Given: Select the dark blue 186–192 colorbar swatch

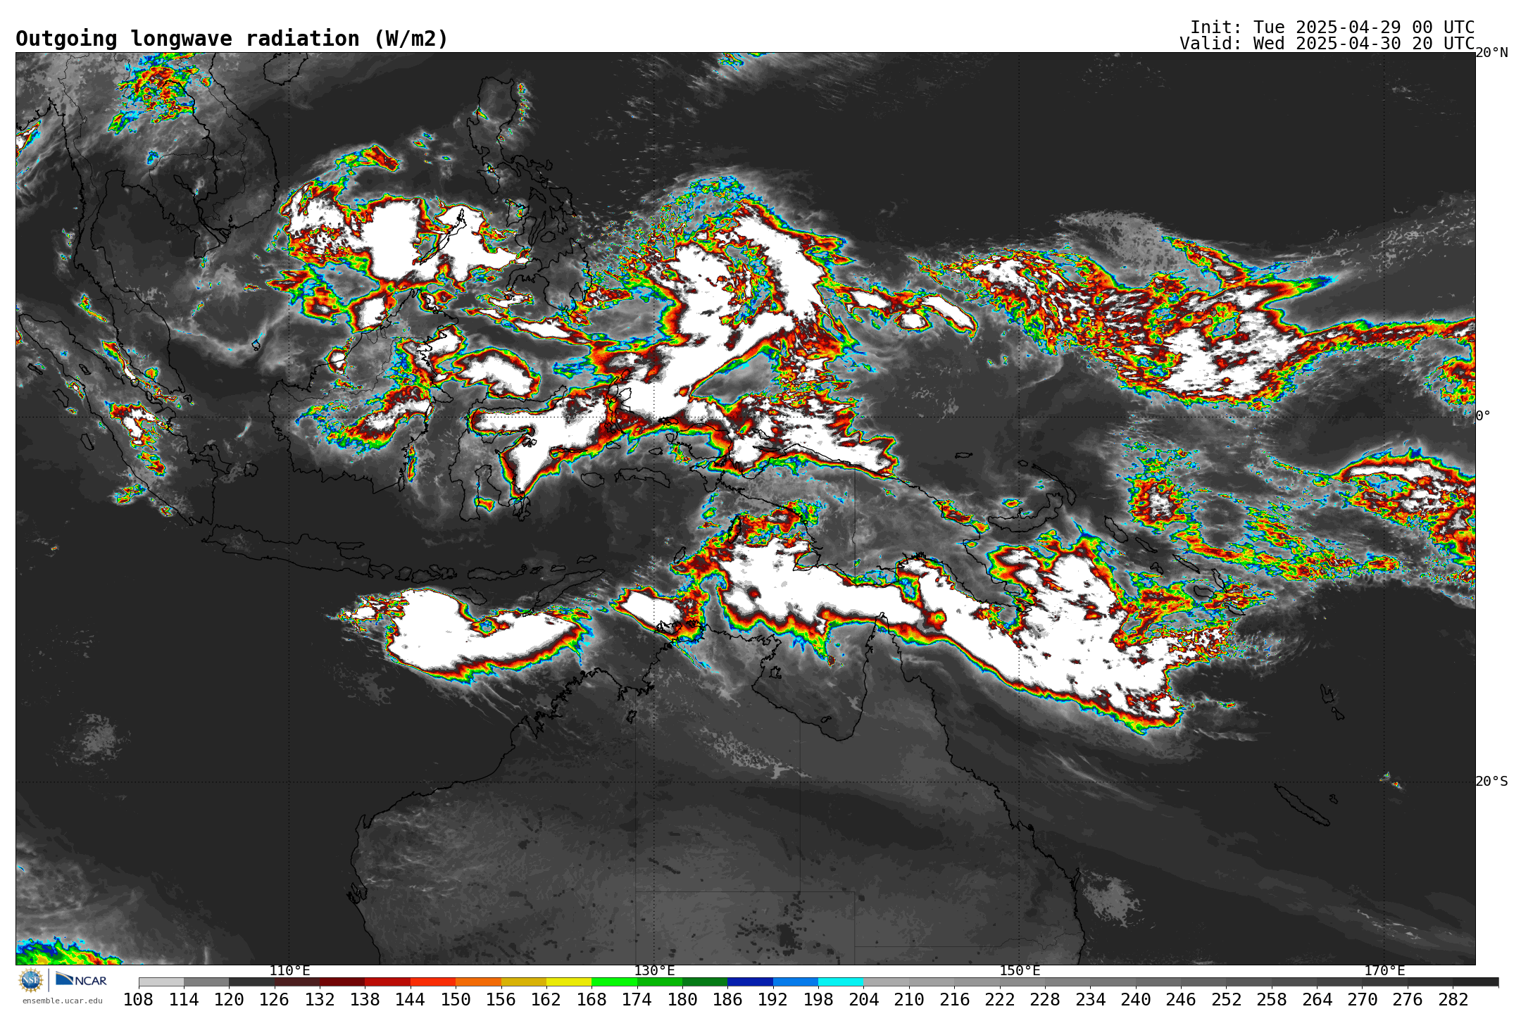Looking at the screenshot, I should tap(750, 982).
